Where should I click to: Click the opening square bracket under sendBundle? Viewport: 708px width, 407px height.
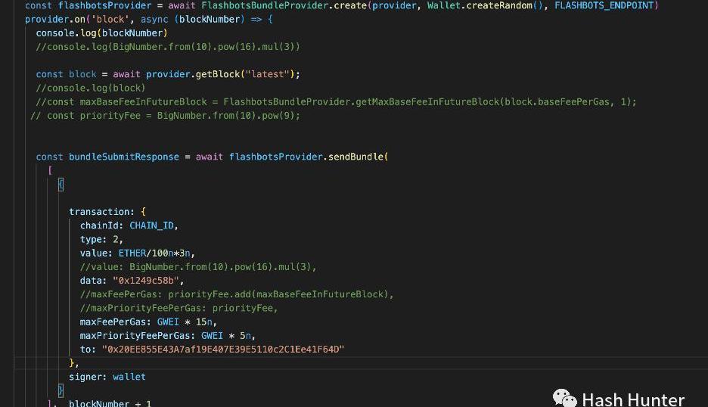tap(50, 170)
